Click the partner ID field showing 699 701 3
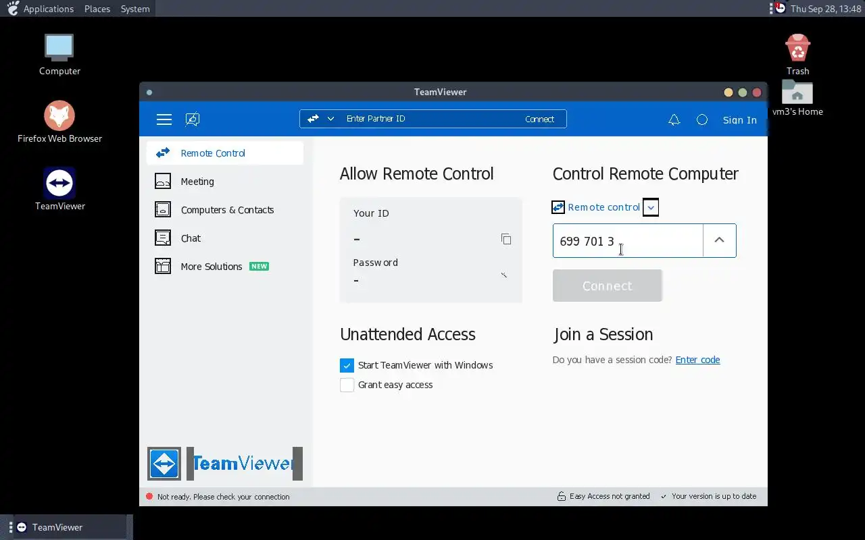 click(628, 241)
